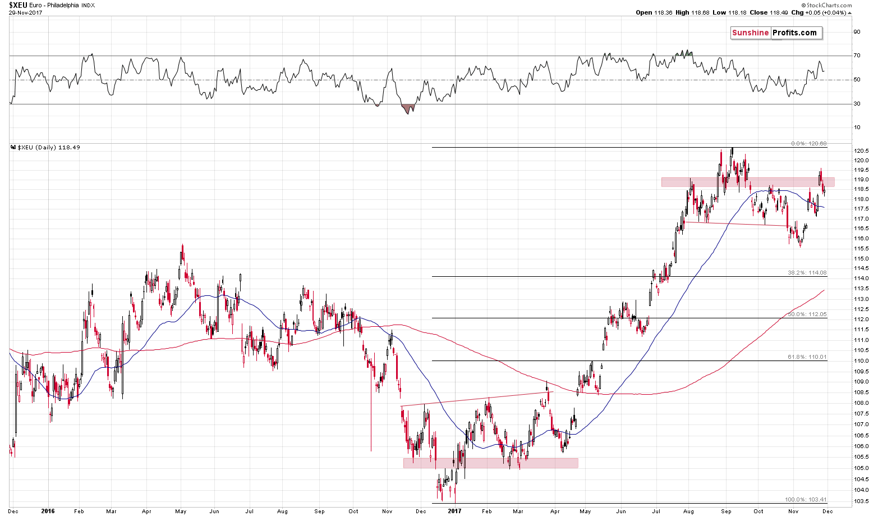Click the 119.0 price axis label
Screen dimensions: 878x516
(861, 180)
